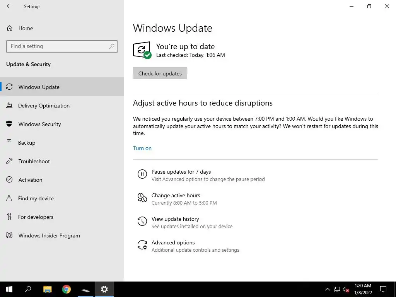Viewport: 396px width, 297px height.
Task: Click the Home house icon
Action: pos(10,28)
